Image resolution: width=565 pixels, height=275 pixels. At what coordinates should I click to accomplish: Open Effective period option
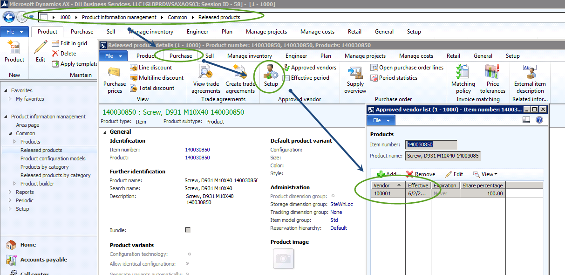(306, 78)
